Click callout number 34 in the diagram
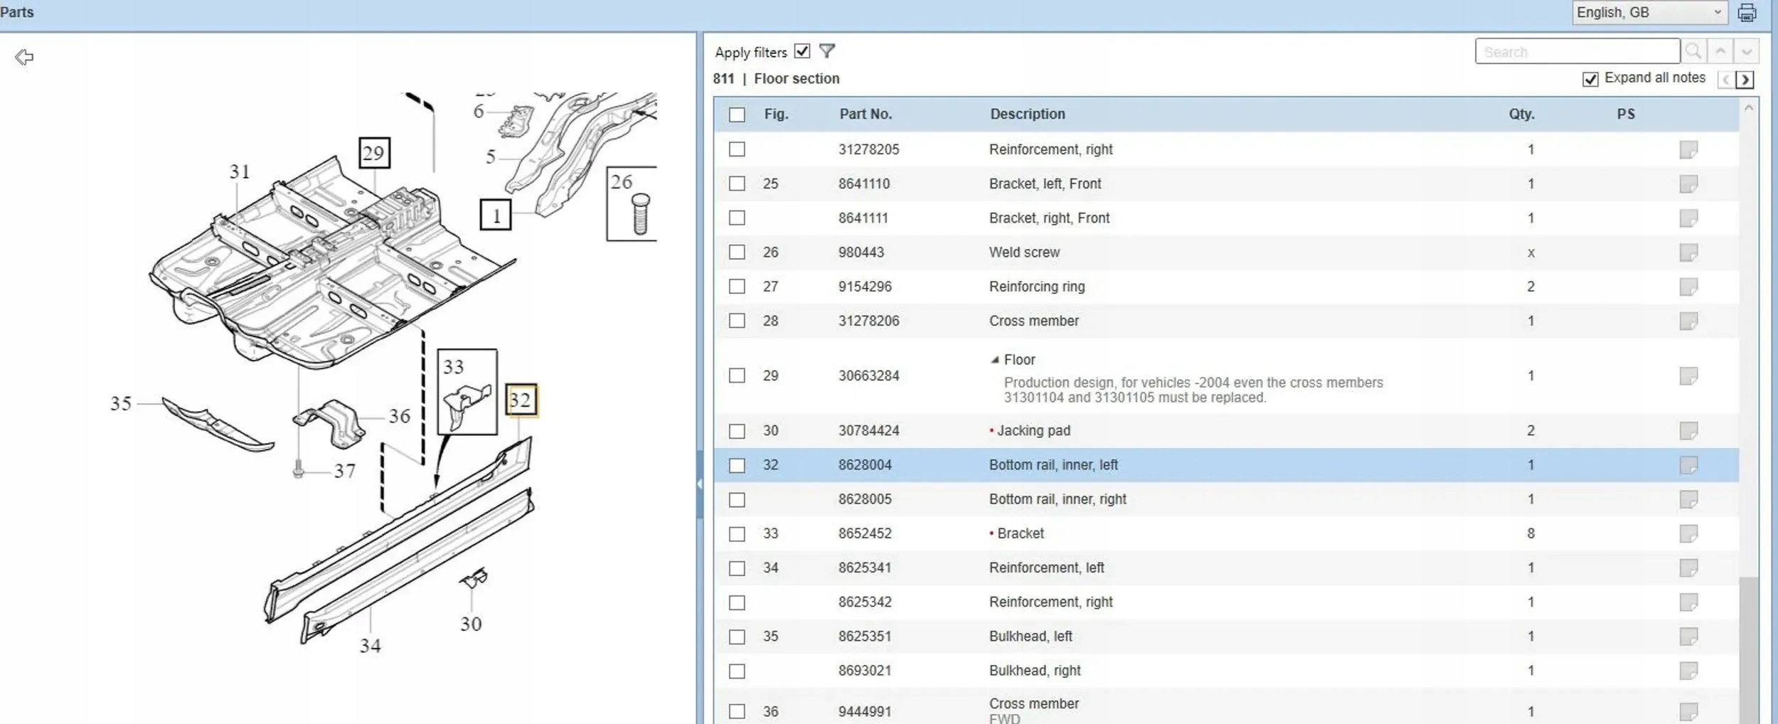Viewport: 1778px width, 724px height. click(x=370, y=646)
